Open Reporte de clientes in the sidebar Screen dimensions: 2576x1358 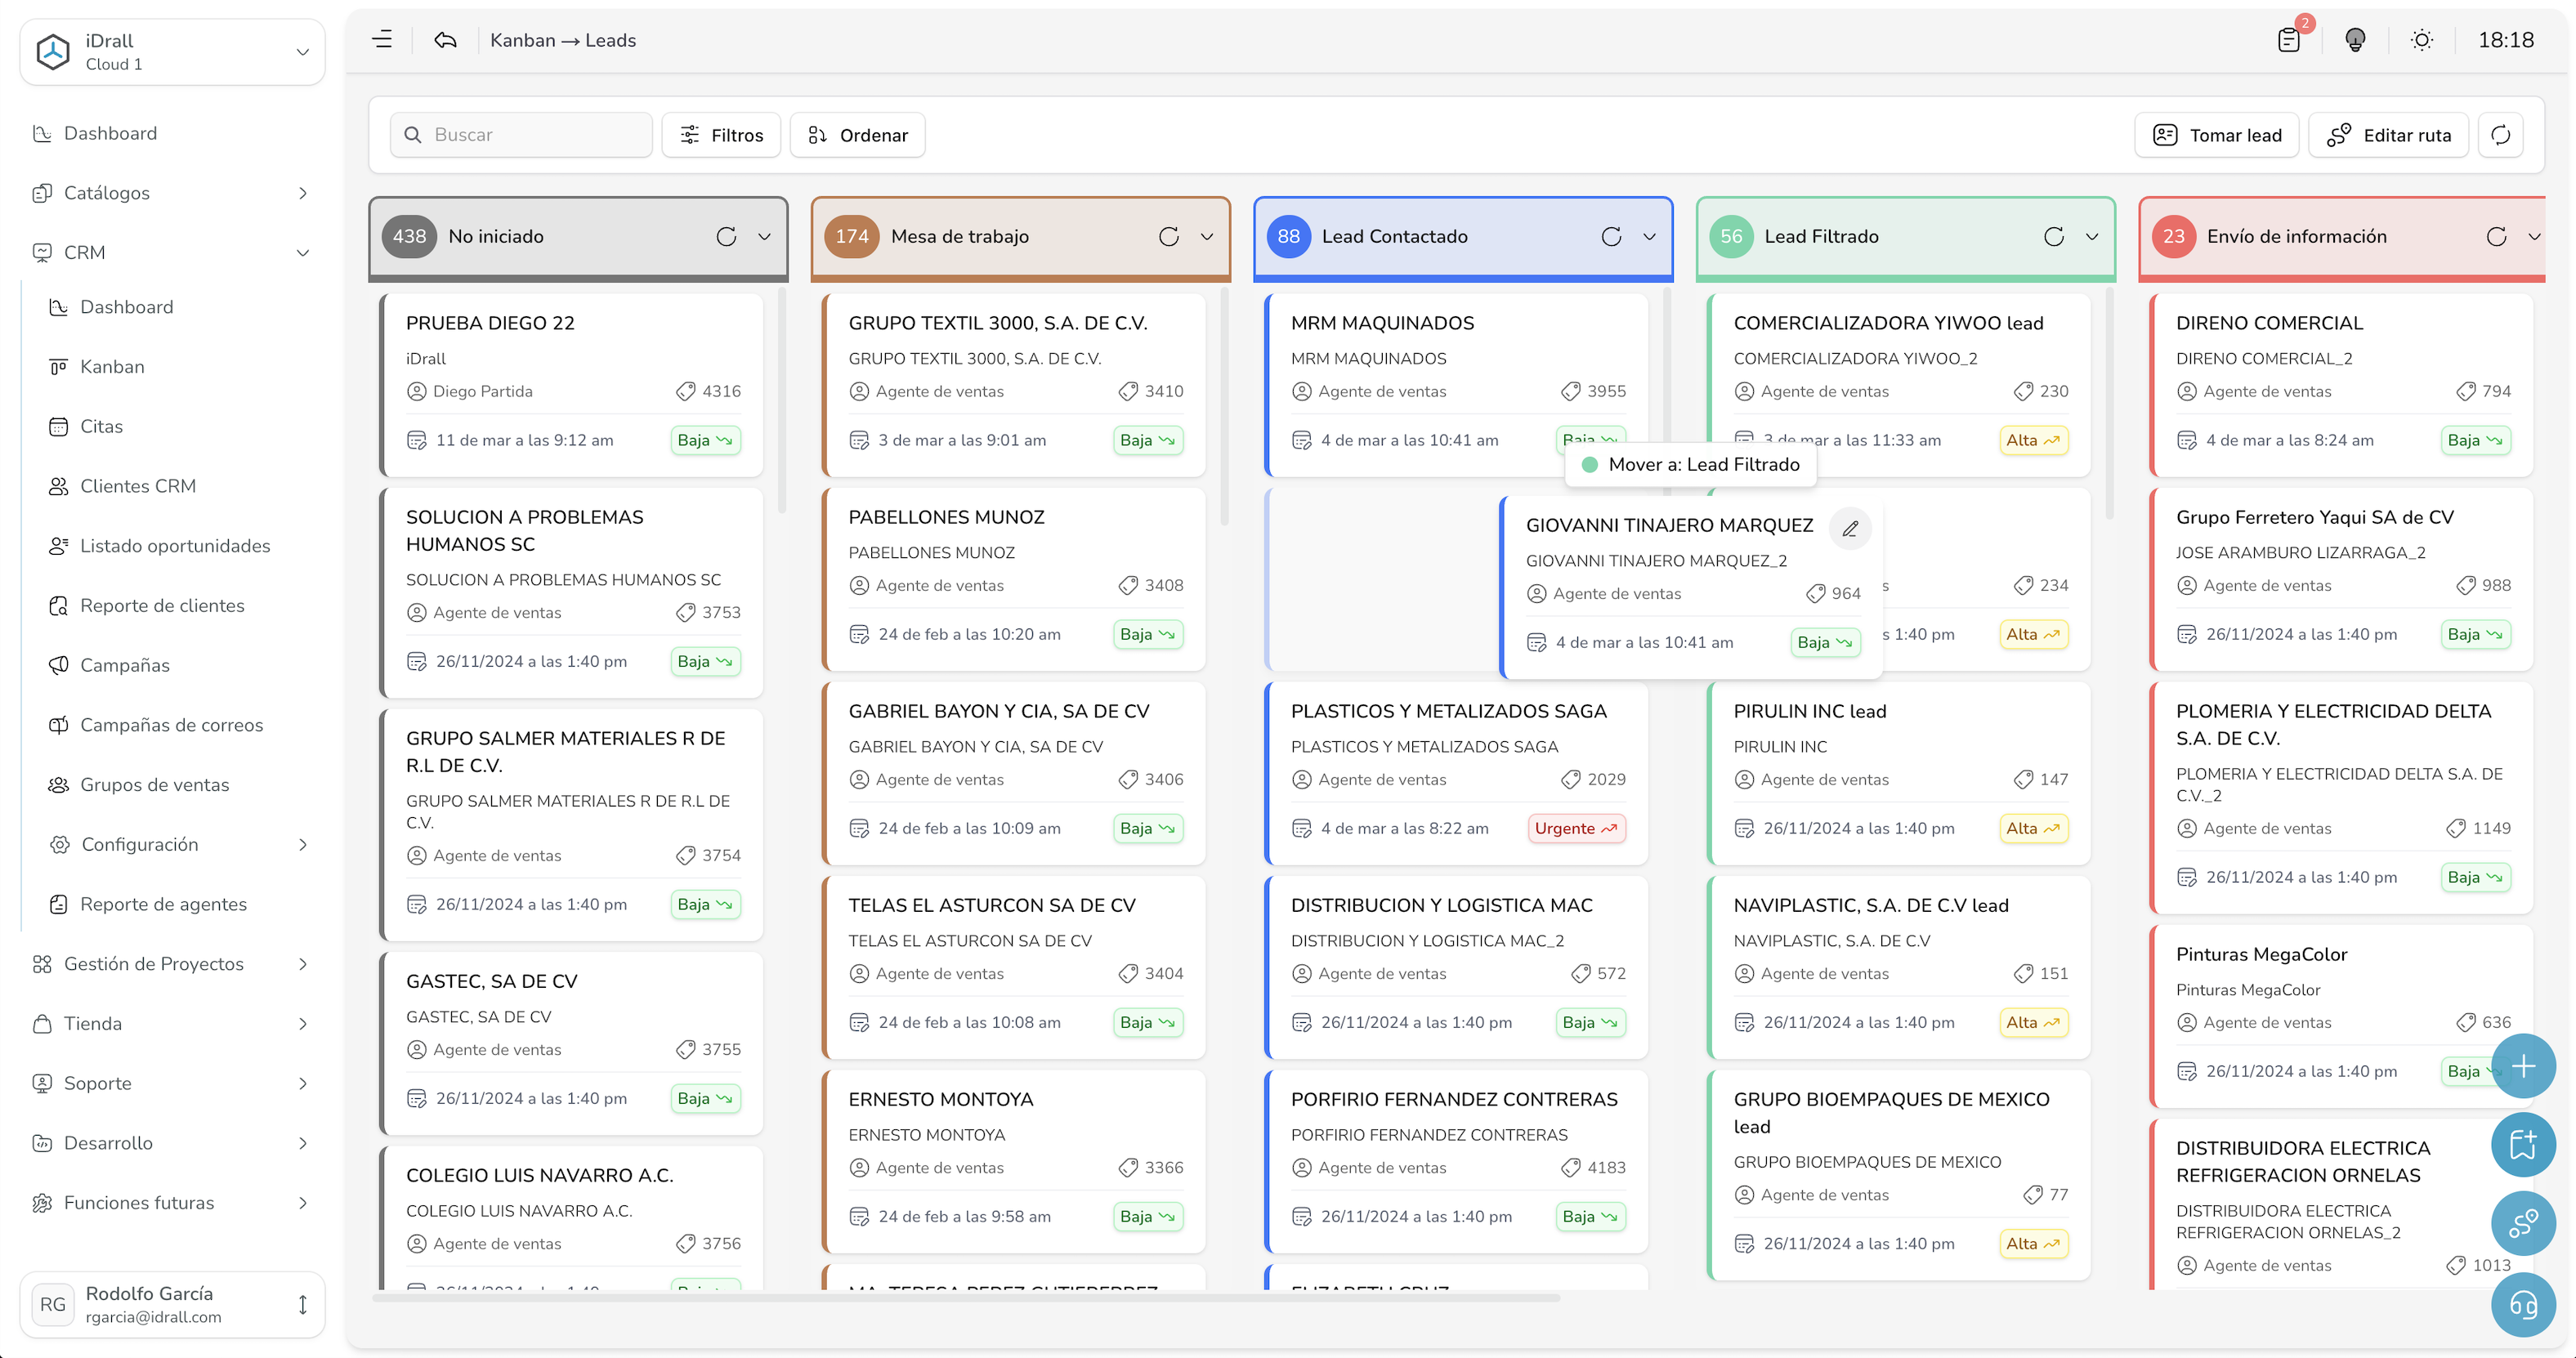coord(162,605)
